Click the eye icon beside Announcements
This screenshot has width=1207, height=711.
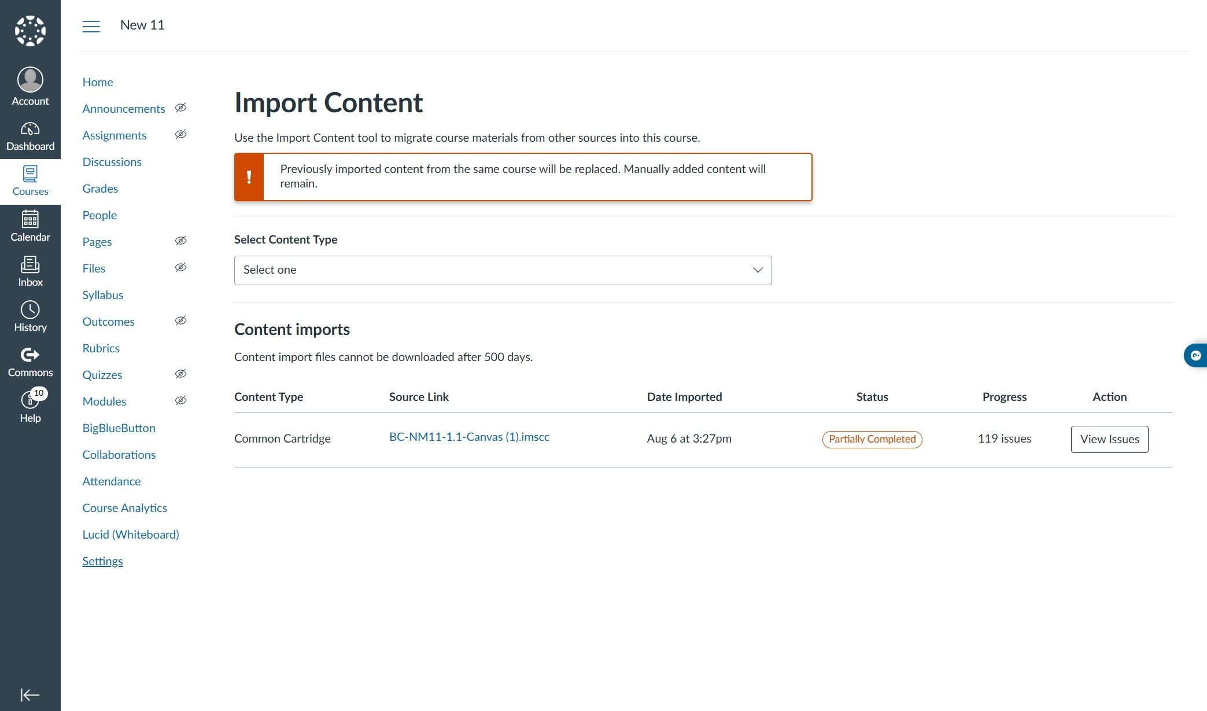click(180, 108)
